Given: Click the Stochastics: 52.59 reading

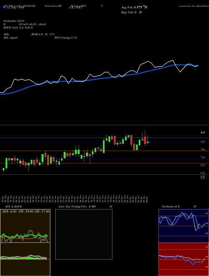Looking at the screenshot, I should (x=13, y=21).
